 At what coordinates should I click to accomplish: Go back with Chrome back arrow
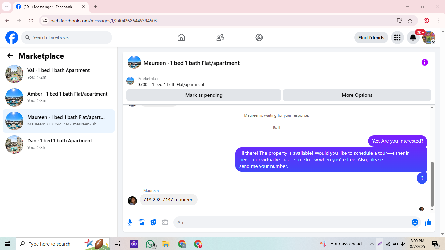point(7,21)
